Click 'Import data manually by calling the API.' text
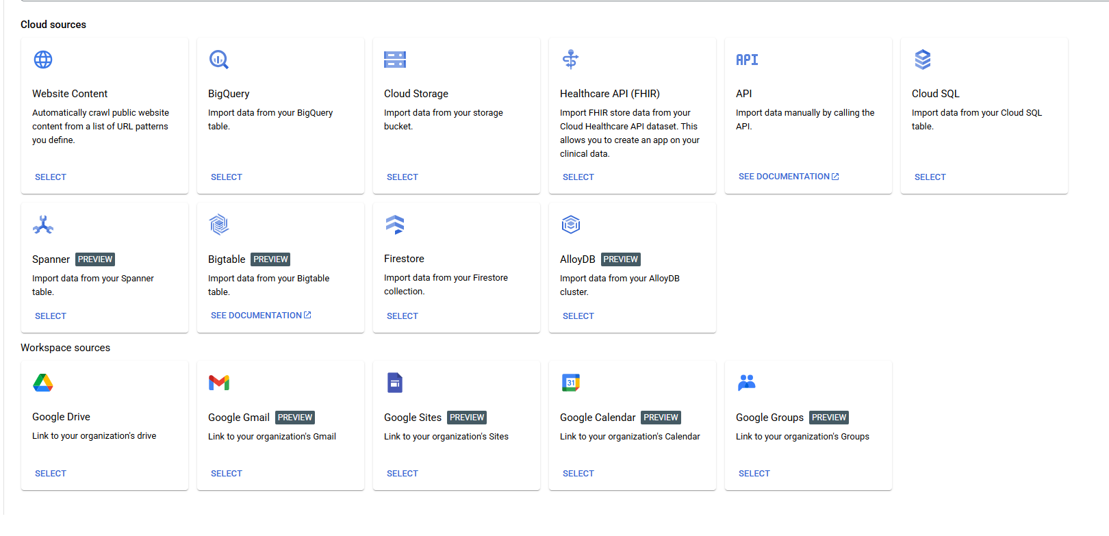Screen dimensions: 1109x536 (x=805, y=120)
